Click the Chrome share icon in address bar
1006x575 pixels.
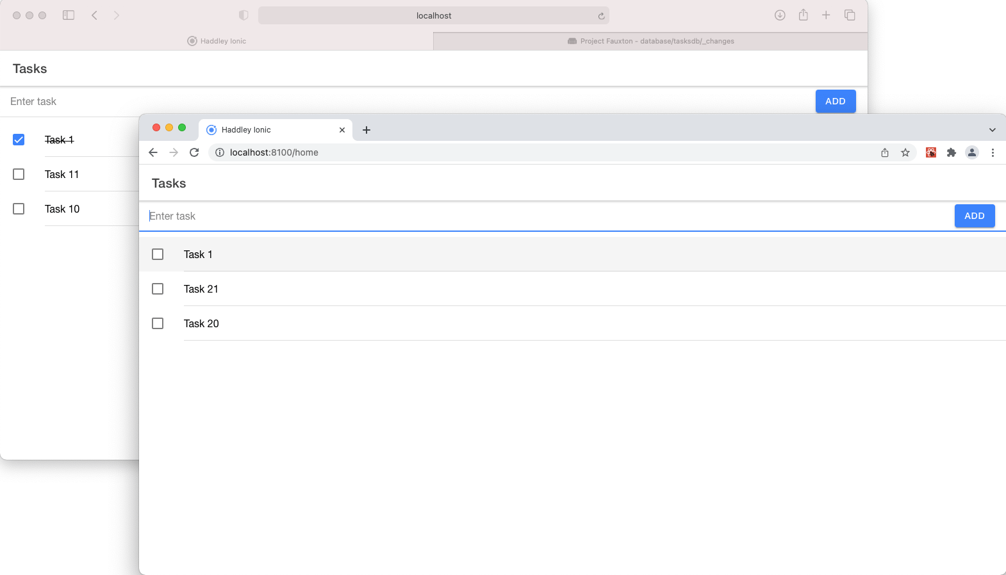coord(885,152)
